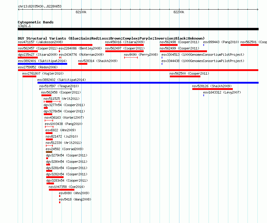Select esv2759952 (Redon2006) variant label
The image size is (267, 223).
(38, 67)
